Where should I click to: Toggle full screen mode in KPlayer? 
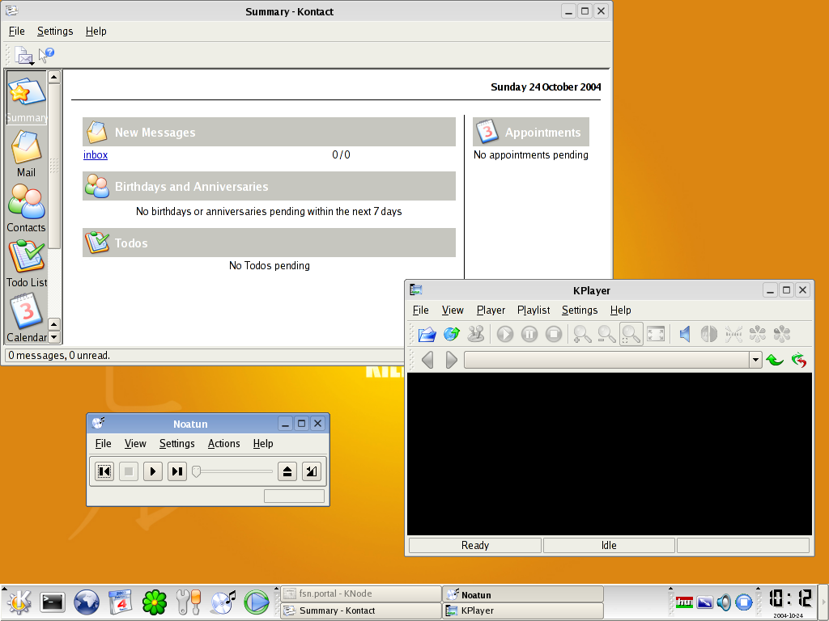point(656,334)
